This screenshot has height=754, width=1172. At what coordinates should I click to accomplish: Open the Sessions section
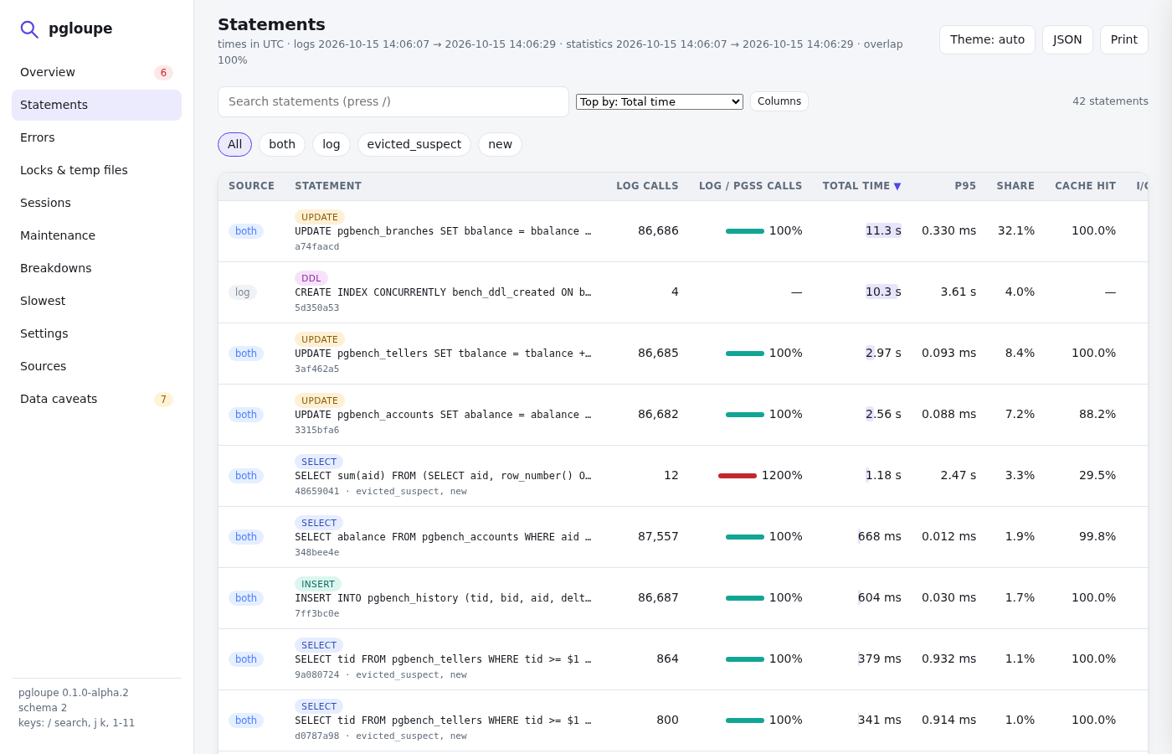96,203
